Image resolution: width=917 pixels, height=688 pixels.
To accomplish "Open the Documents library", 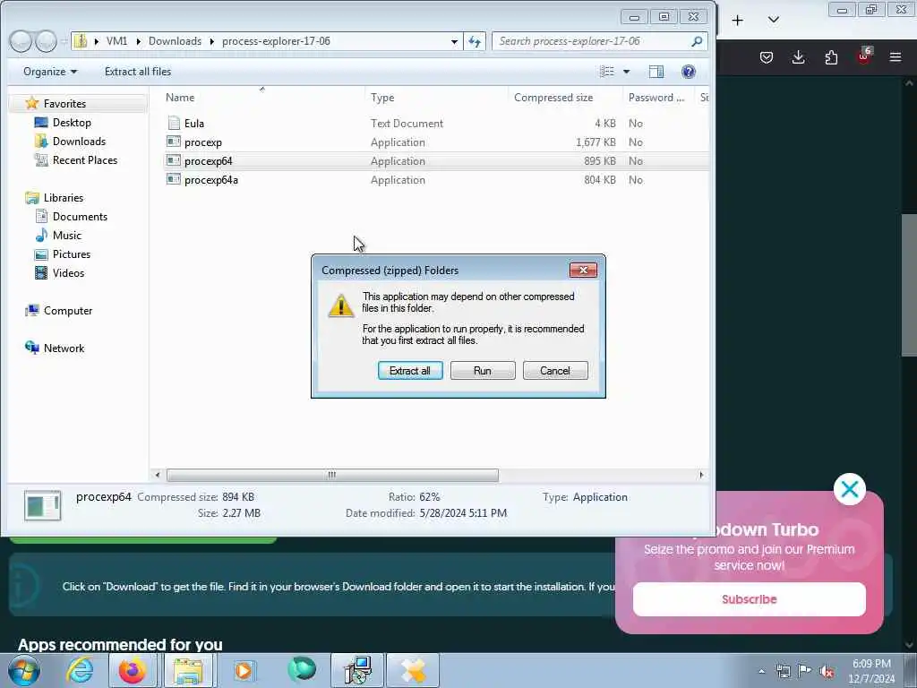I will click(x=80, y=217).
